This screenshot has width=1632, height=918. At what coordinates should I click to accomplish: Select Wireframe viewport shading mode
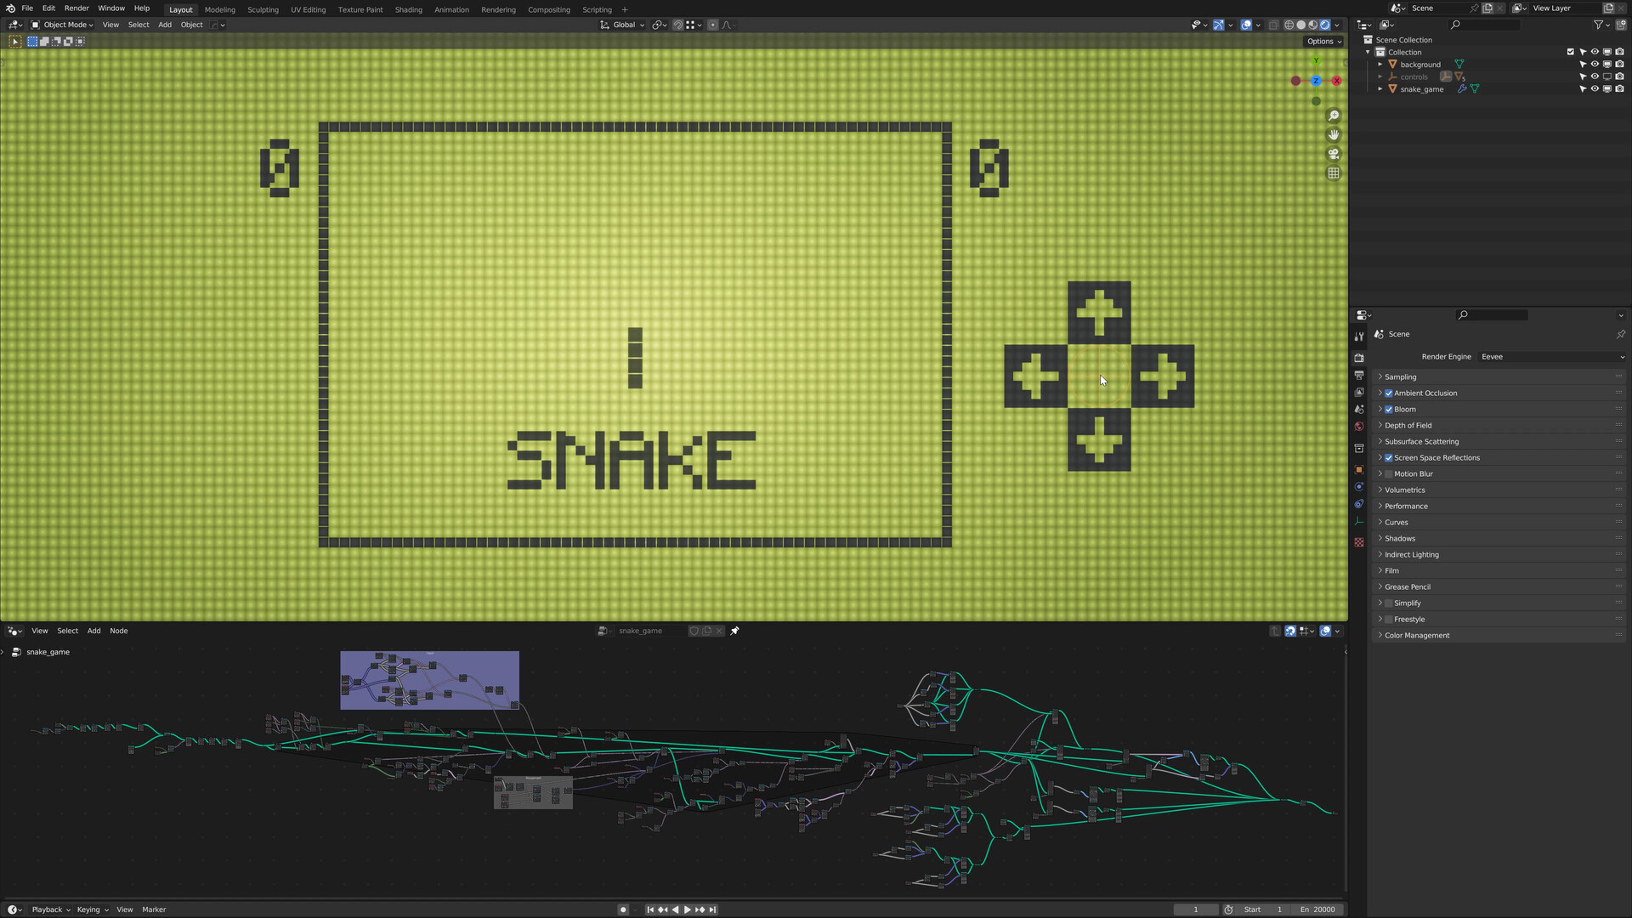1289,25
